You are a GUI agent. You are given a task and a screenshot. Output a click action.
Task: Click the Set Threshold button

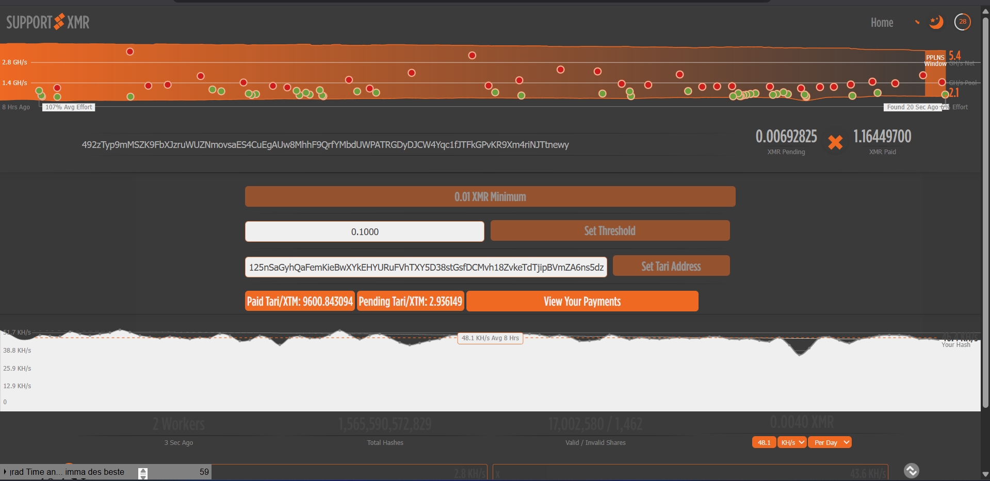(x=610, y=230)
